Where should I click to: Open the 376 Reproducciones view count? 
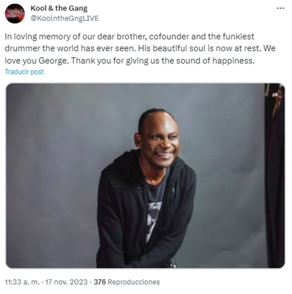127,282
